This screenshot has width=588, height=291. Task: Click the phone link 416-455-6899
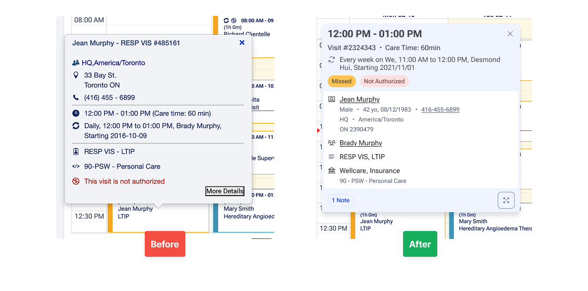(x=440, y=110)
